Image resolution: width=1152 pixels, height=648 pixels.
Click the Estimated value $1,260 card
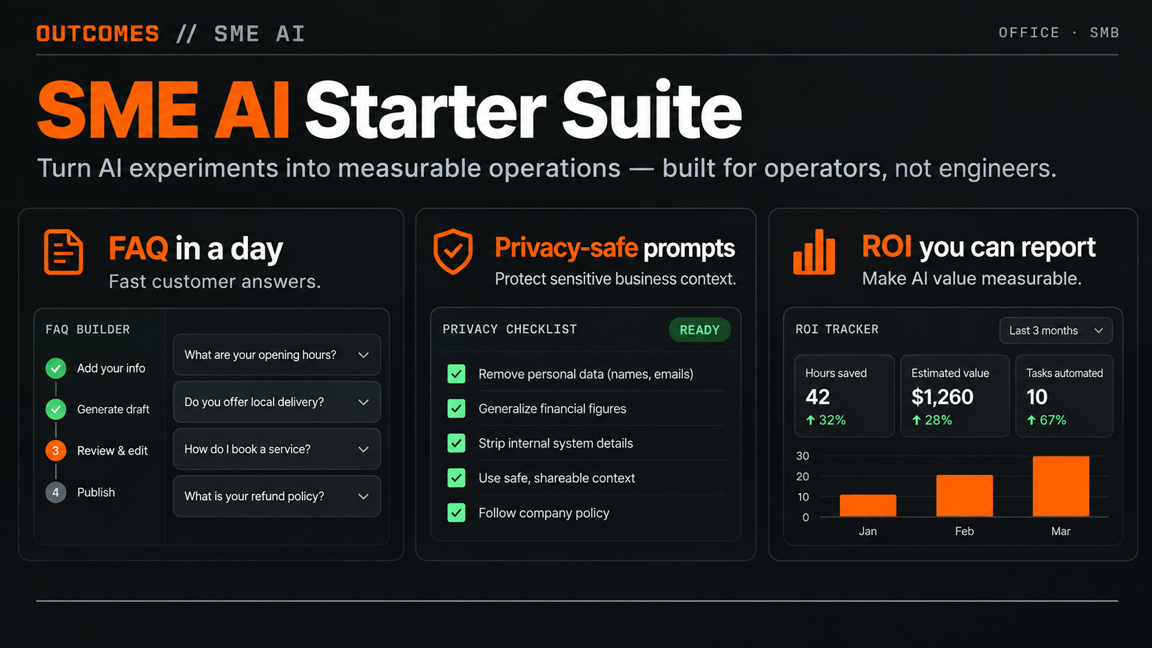point(955,396)
